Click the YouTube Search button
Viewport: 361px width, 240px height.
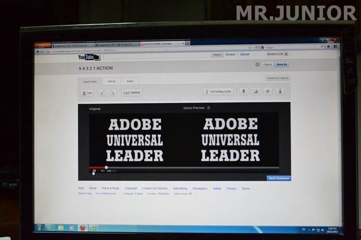pos(217,54)
